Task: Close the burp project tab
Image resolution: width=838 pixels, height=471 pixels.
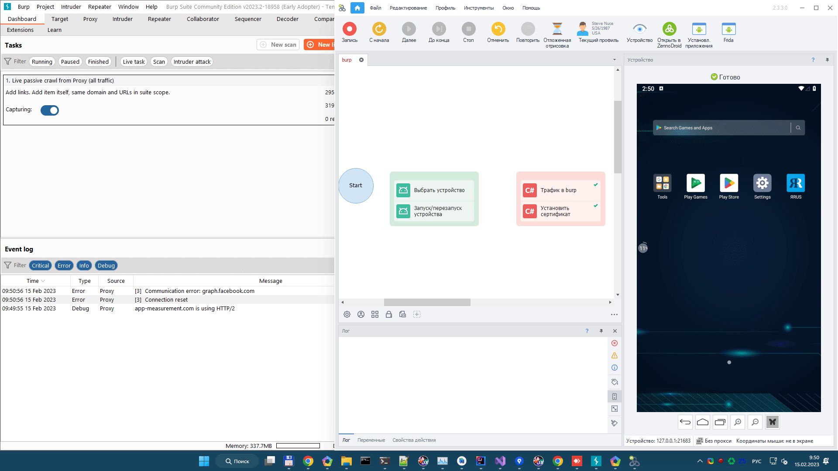Action: pos(361,60)
